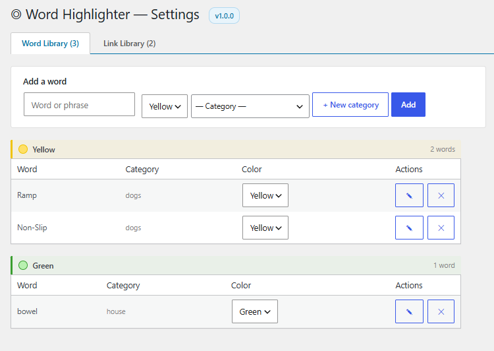Click the dogs category in Non-Slip row
Screen dimensions: 494x351
coord(133,228)
